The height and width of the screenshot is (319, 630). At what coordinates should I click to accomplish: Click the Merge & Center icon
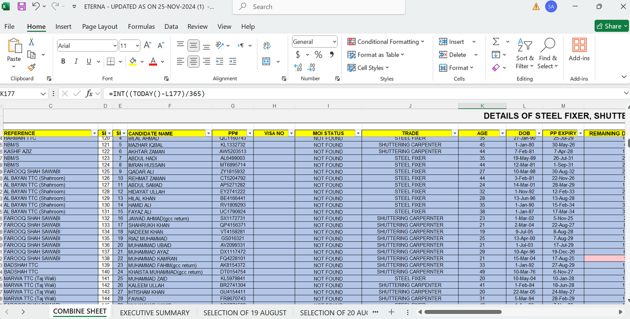(x=267, y=61)
